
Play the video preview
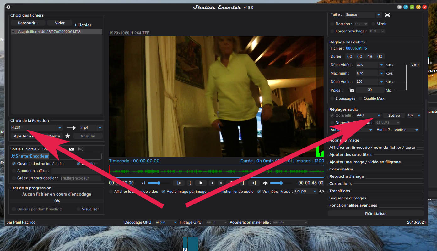[201, 183]
